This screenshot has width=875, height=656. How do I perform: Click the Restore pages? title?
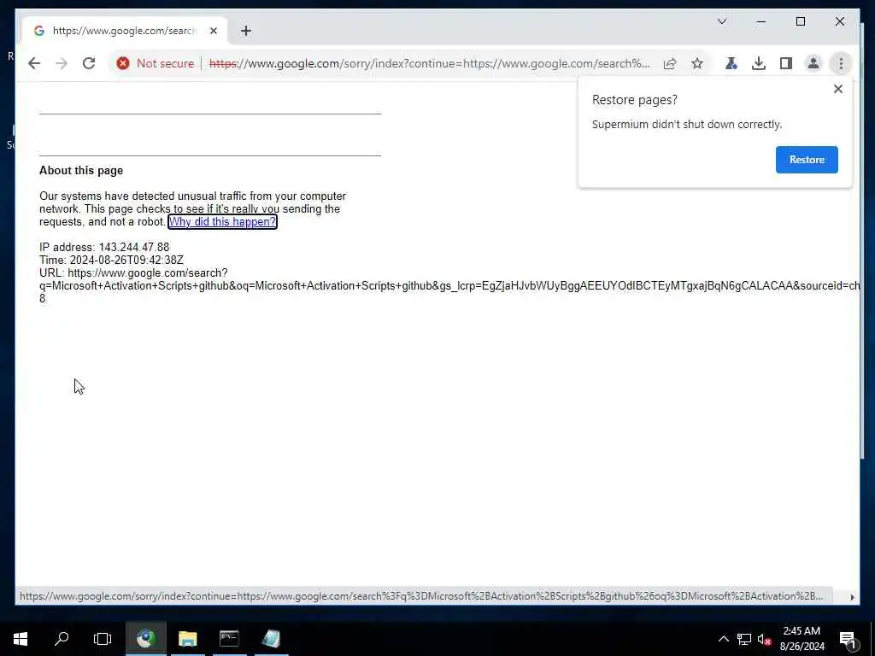tap(635, 100)
